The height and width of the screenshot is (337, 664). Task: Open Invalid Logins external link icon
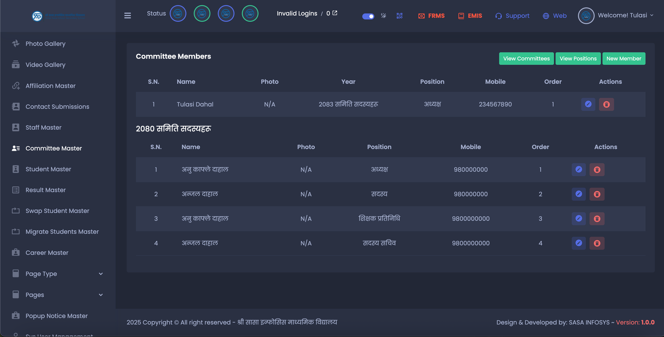click(x=335, y=13)
